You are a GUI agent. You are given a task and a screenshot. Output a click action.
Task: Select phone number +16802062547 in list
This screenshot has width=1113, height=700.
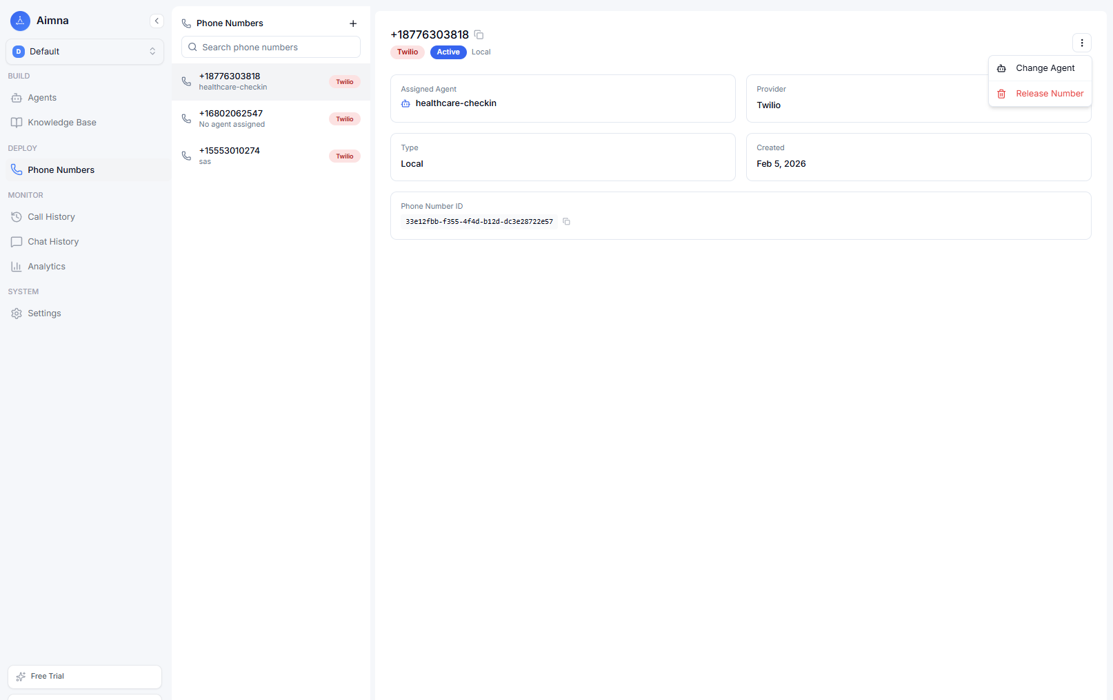271,119
